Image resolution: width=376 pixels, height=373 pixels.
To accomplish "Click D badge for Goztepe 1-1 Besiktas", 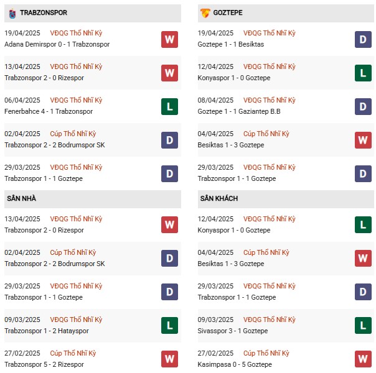I will [364, 40].
